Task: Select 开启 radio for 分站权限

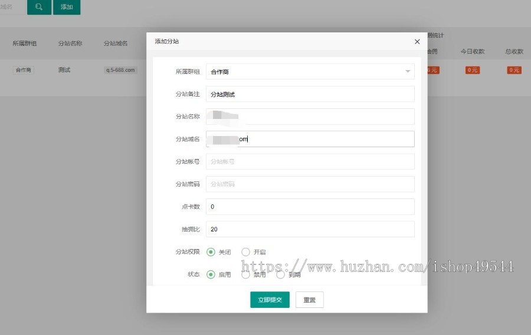Action: point(245,252)
